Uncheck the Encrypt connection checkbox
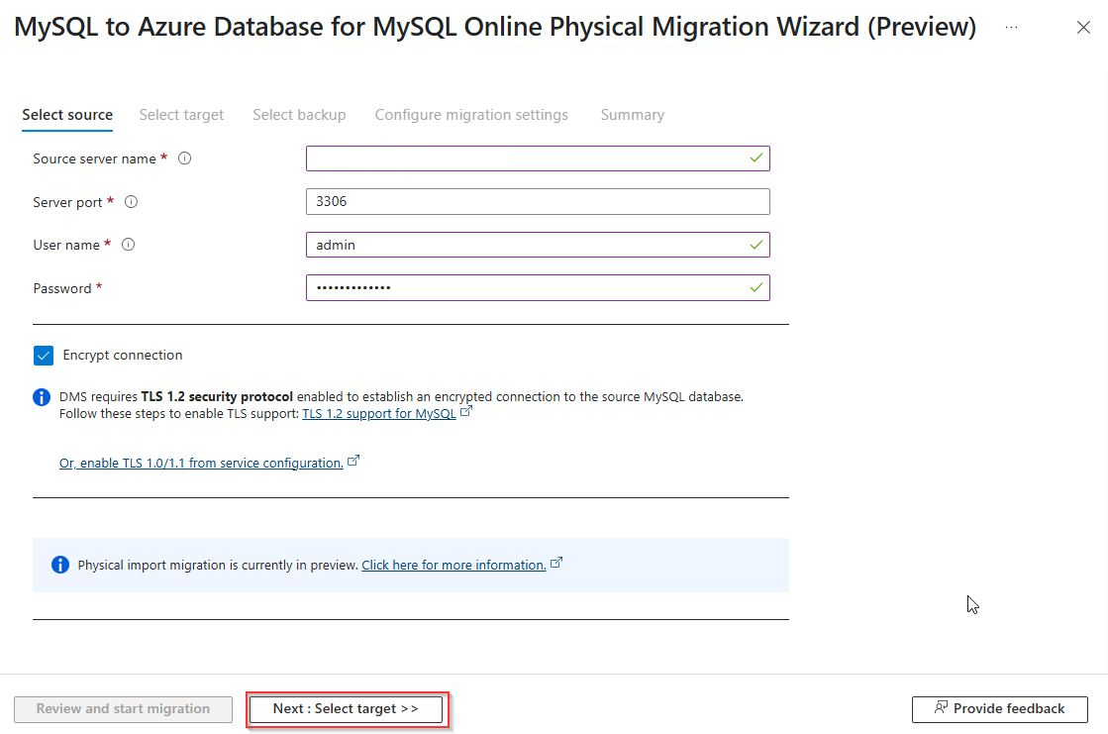 pos(44,356)
